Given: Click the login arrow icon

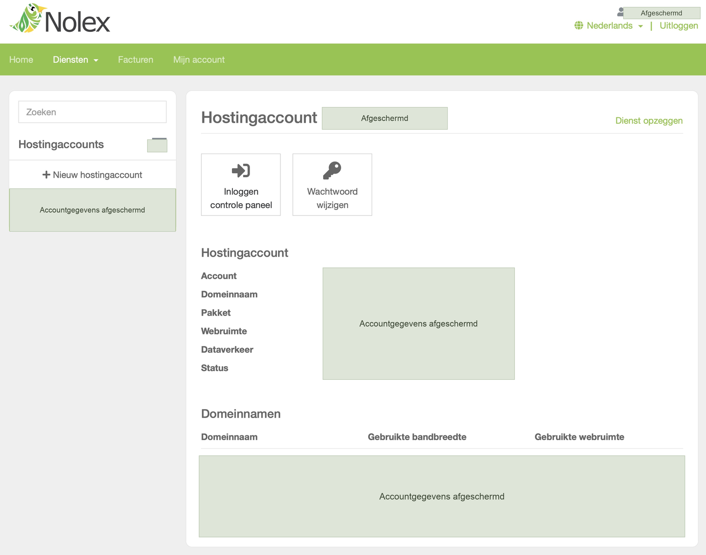Looking at the screenshot, I should [241, 171].
